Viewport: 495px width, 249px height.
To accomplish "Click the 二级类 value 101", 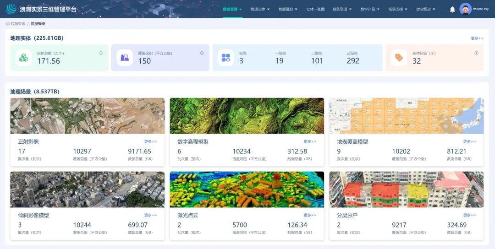I will coord(317,61).
